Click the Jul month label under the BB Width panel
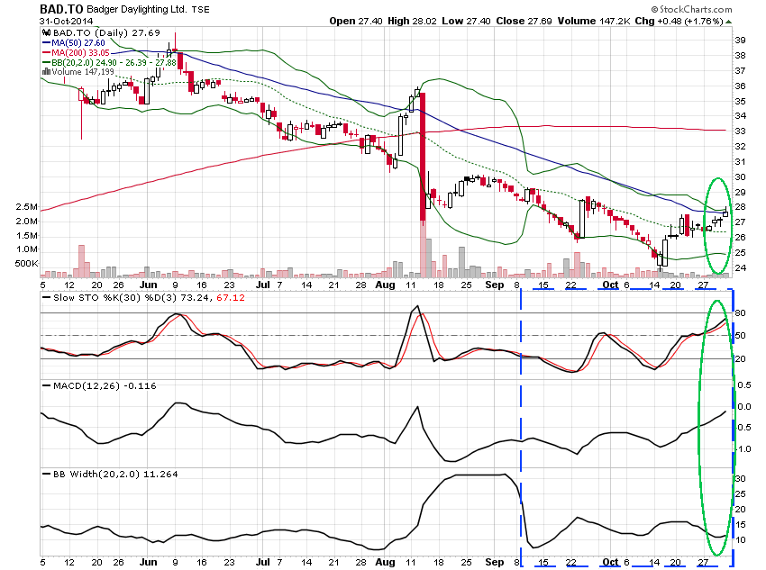Image resolution: width=766 pixels, height=570 pixels. tap(263, 562)
